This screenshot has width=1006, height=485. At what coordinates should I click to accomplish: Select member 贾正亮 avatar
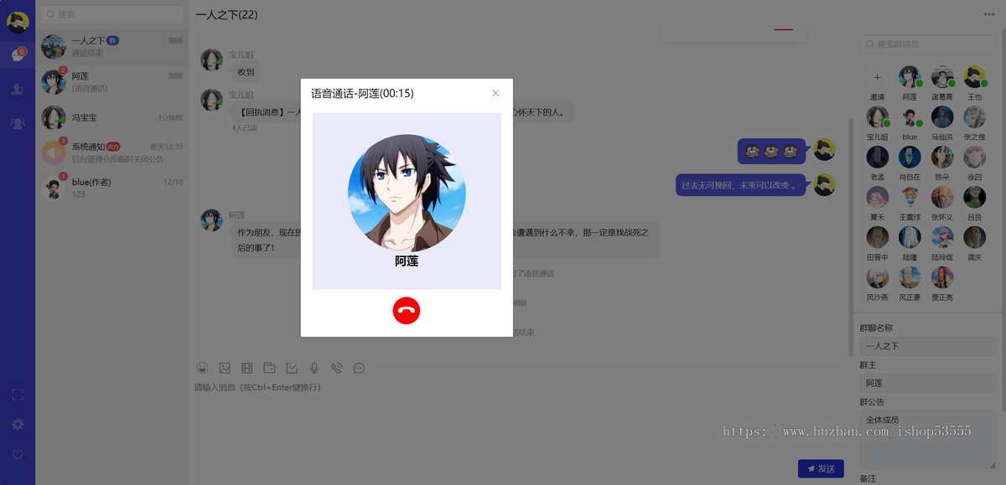click(x=942, y=277)
